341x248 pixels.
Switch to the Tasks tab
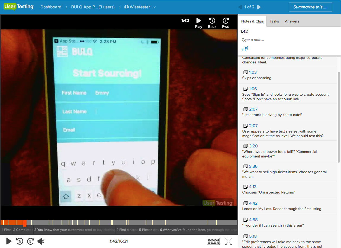tap(274, 21)
